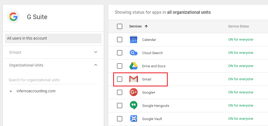Click the Groups section label
This screenshot has width=268, height=126.
[x=15, y=52]
